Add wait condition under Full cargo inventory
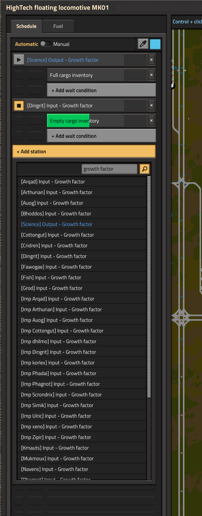Image resolution: width=202 pixels, height=516 pixels. pyautogui.click(x=101, y=90)
